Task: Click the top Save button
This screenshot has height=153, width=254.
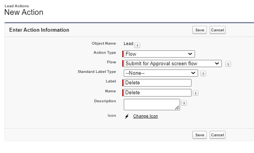Action: (x=199, y=30)
